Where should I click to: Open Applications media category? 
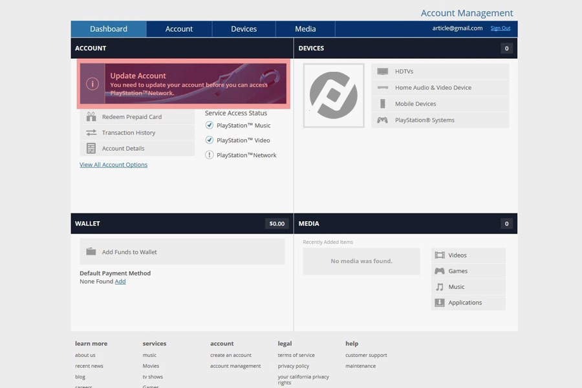[468, 303]
